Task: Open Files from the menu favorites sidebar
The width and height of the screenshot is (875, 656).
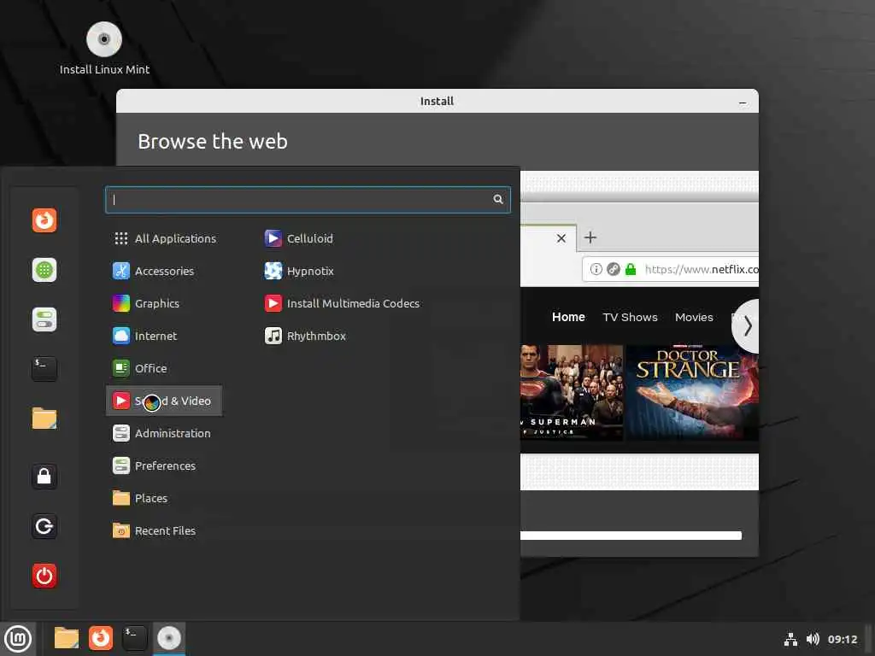Action: 44,419
